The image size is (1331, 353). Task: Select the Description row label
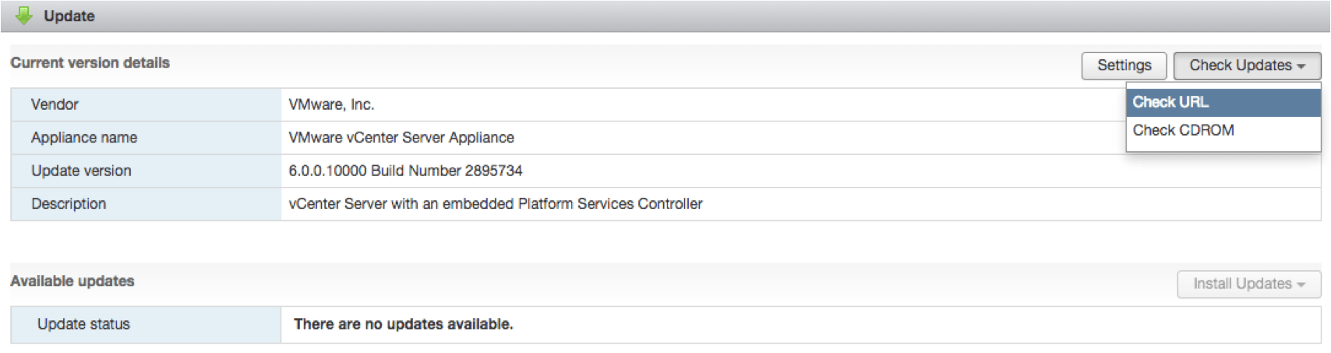[x=69, y=204]
